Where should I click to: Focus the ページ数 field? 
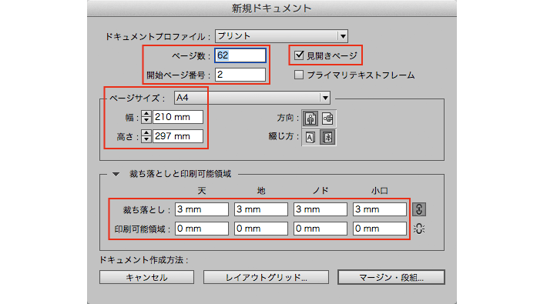point(240,55)
